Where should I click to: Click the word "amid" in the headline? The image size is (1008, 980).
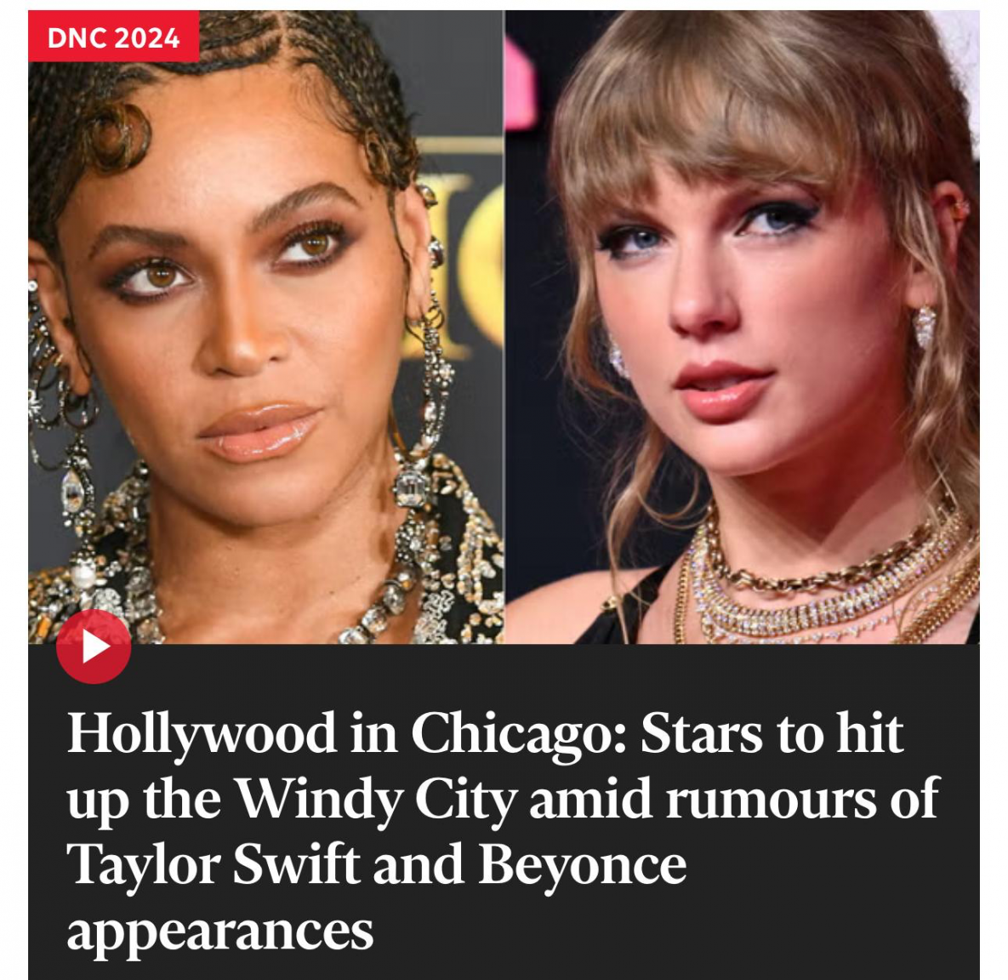pyautogui.click(x=591, y=799)
